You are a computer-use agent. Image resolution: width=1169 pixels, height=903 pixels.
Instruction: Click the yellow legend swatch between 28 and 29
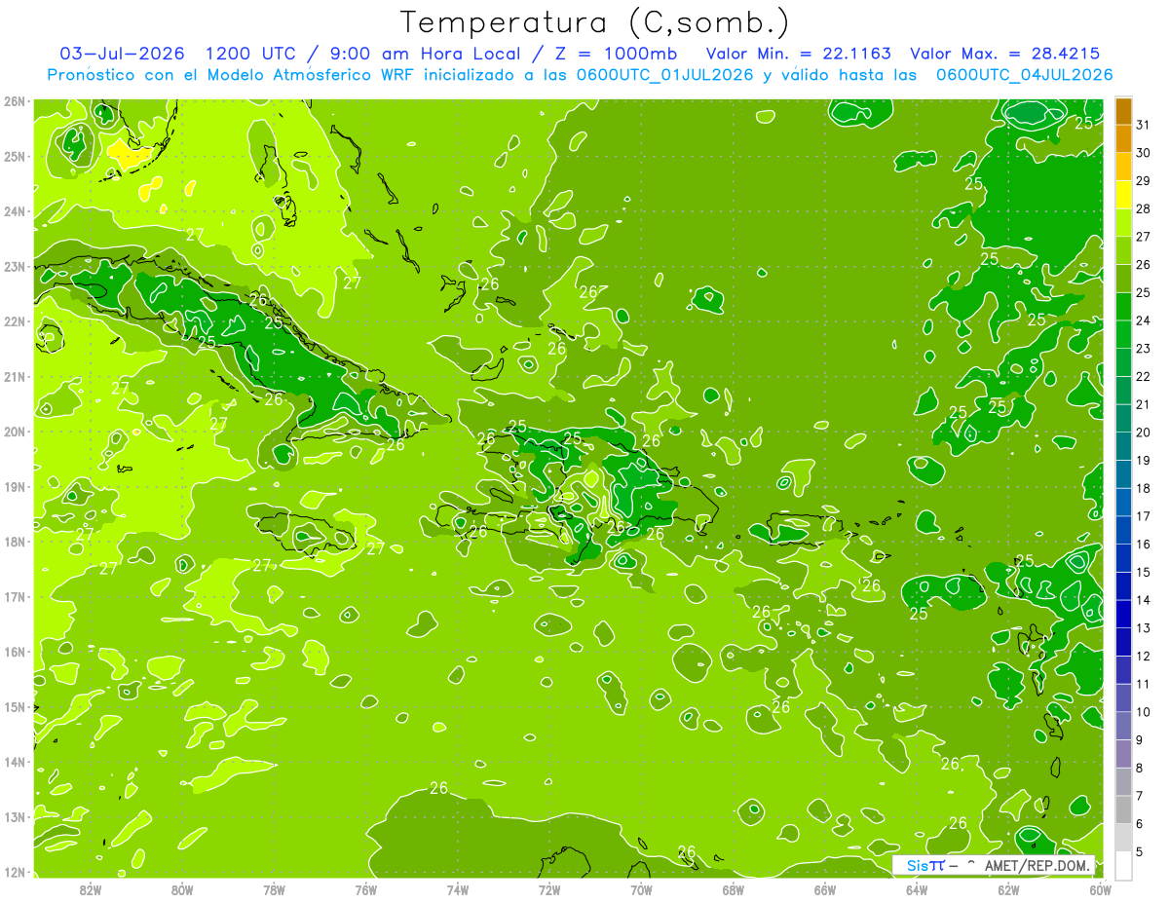click(1123, 195)
